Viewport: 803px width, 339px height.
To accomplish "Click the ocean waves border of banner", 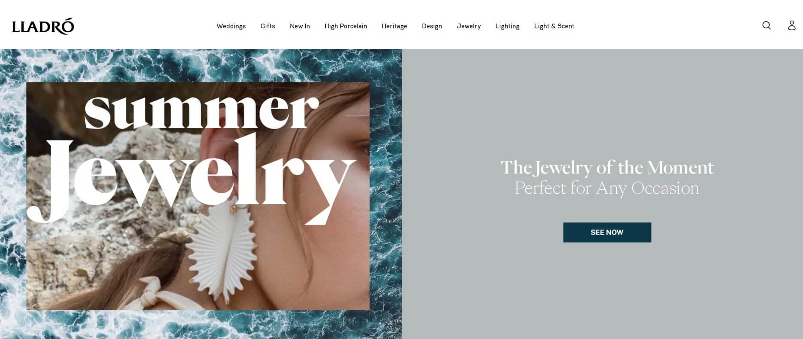I will (x=201, y=64).
